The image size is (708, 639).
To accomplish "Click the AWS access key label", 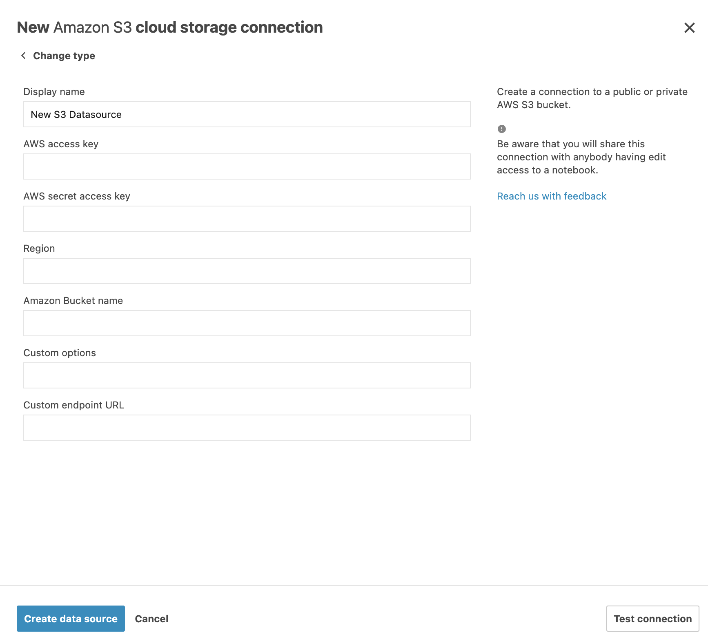I will 60,144.
